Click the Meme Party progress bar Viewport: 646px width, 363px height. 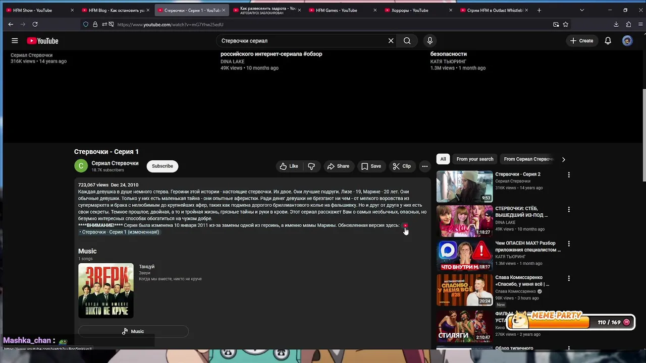(570, 322)
